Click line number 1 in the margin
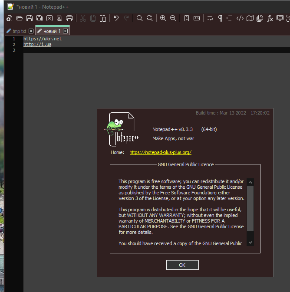The image size is (290, 292). [x=14, y=39]
